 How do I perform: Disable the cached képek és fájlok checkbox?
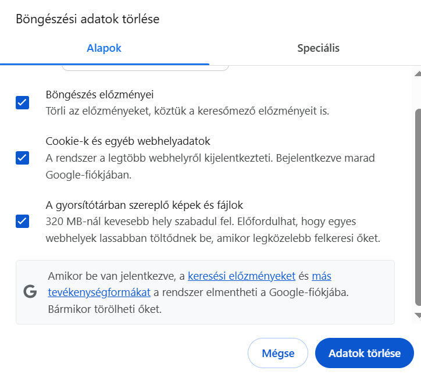(x=22, y=222)
